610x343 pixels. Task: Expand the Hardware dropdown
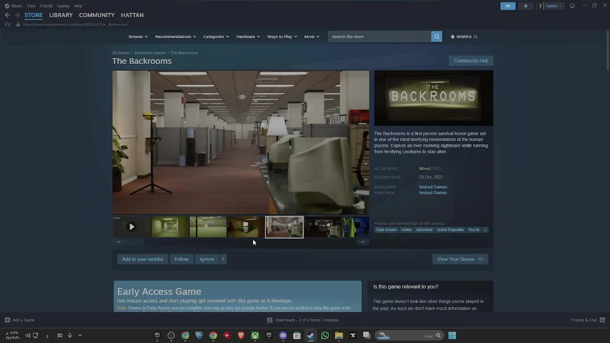click(x=248, y=37)
